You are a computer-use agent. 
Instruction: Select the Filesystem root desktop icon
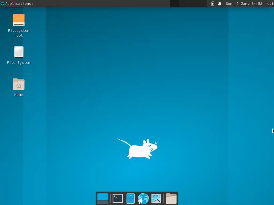19,20
